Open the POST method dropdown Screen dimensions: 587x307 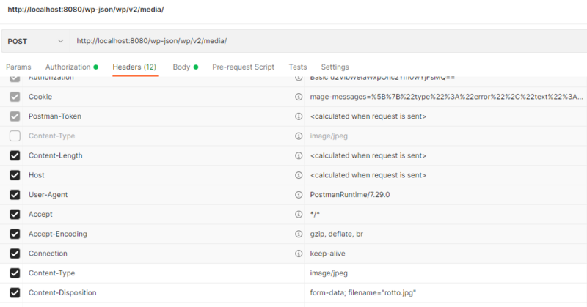pyautogui.click(x=36, y=42)
